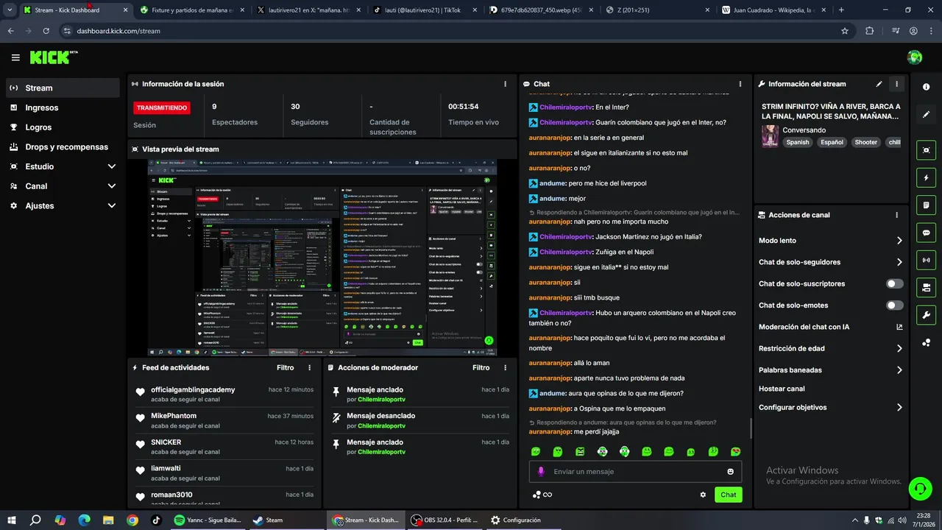Send message with the green Chat button

(x=728, y=495)
